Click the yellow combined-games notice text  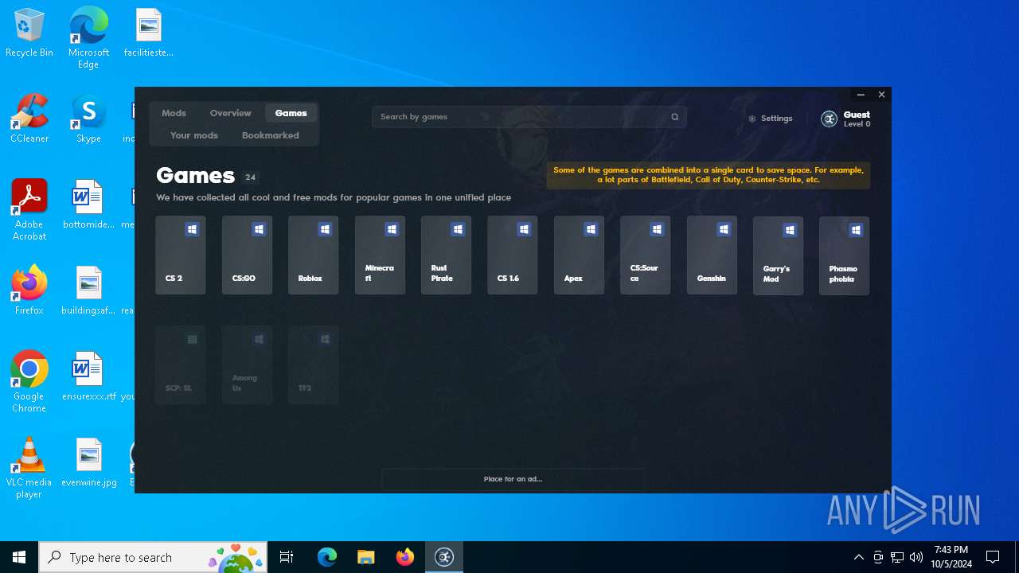pyautogui.click(x=709, y=175)
